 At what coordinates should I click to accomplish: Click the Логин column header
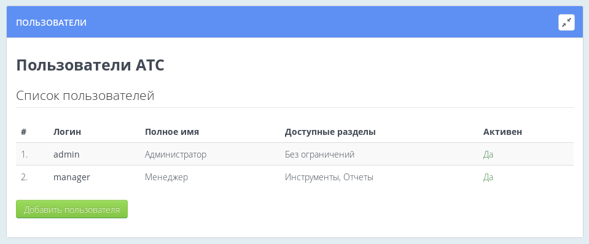[67, 132]
